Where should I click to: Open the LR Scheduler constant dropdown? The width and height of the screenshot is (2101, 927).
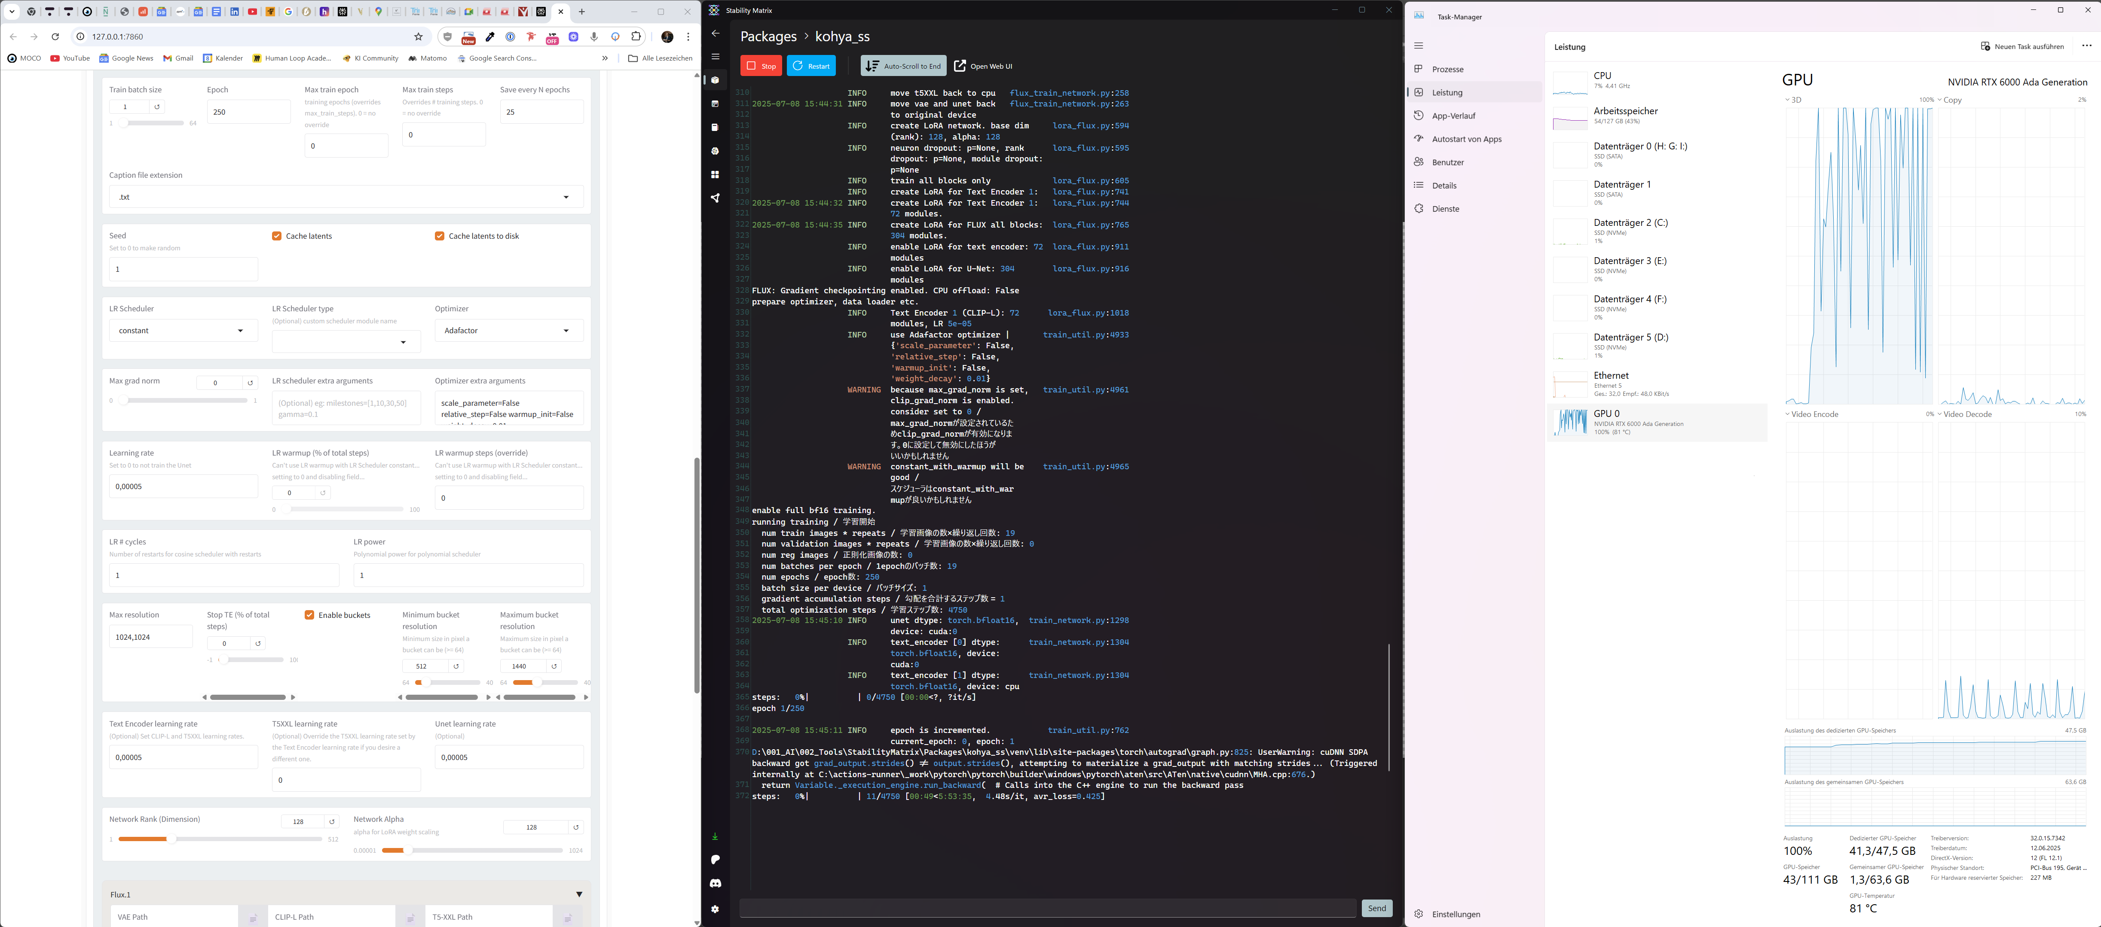pyautogui.click(x=183, y=331)
